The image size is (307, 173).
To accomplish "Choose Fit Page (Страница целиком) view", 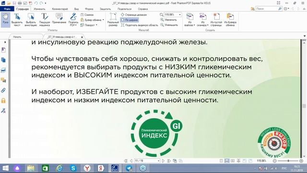I will pyautogui.click(x=134, y=15).
